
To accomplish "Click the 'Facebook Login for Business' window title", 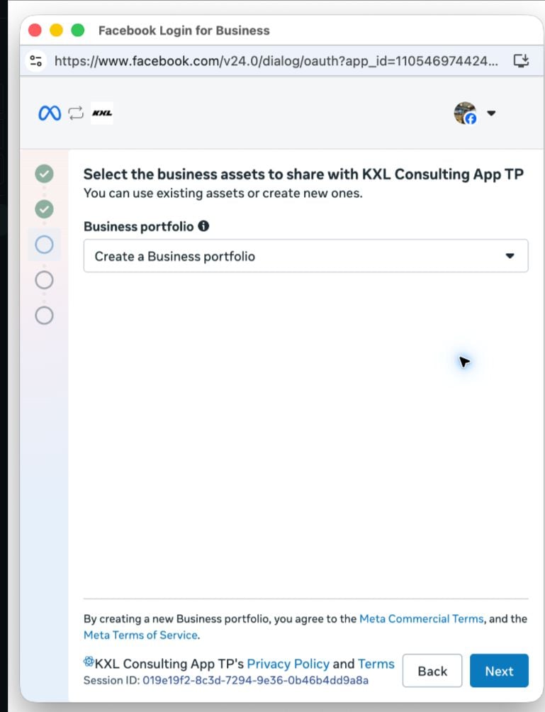I will [x=184, y=30].
